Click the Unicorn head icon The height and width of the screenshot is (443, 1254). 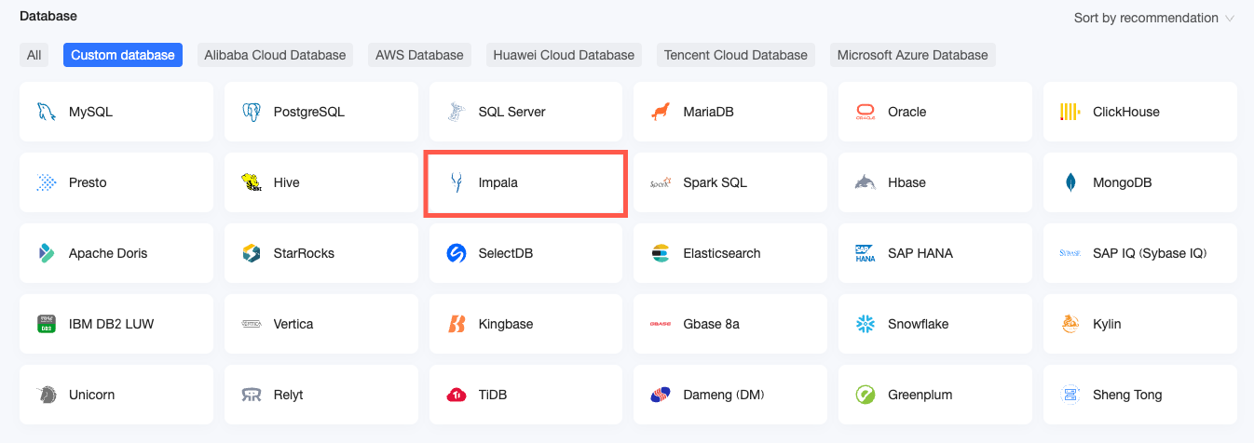46,395
